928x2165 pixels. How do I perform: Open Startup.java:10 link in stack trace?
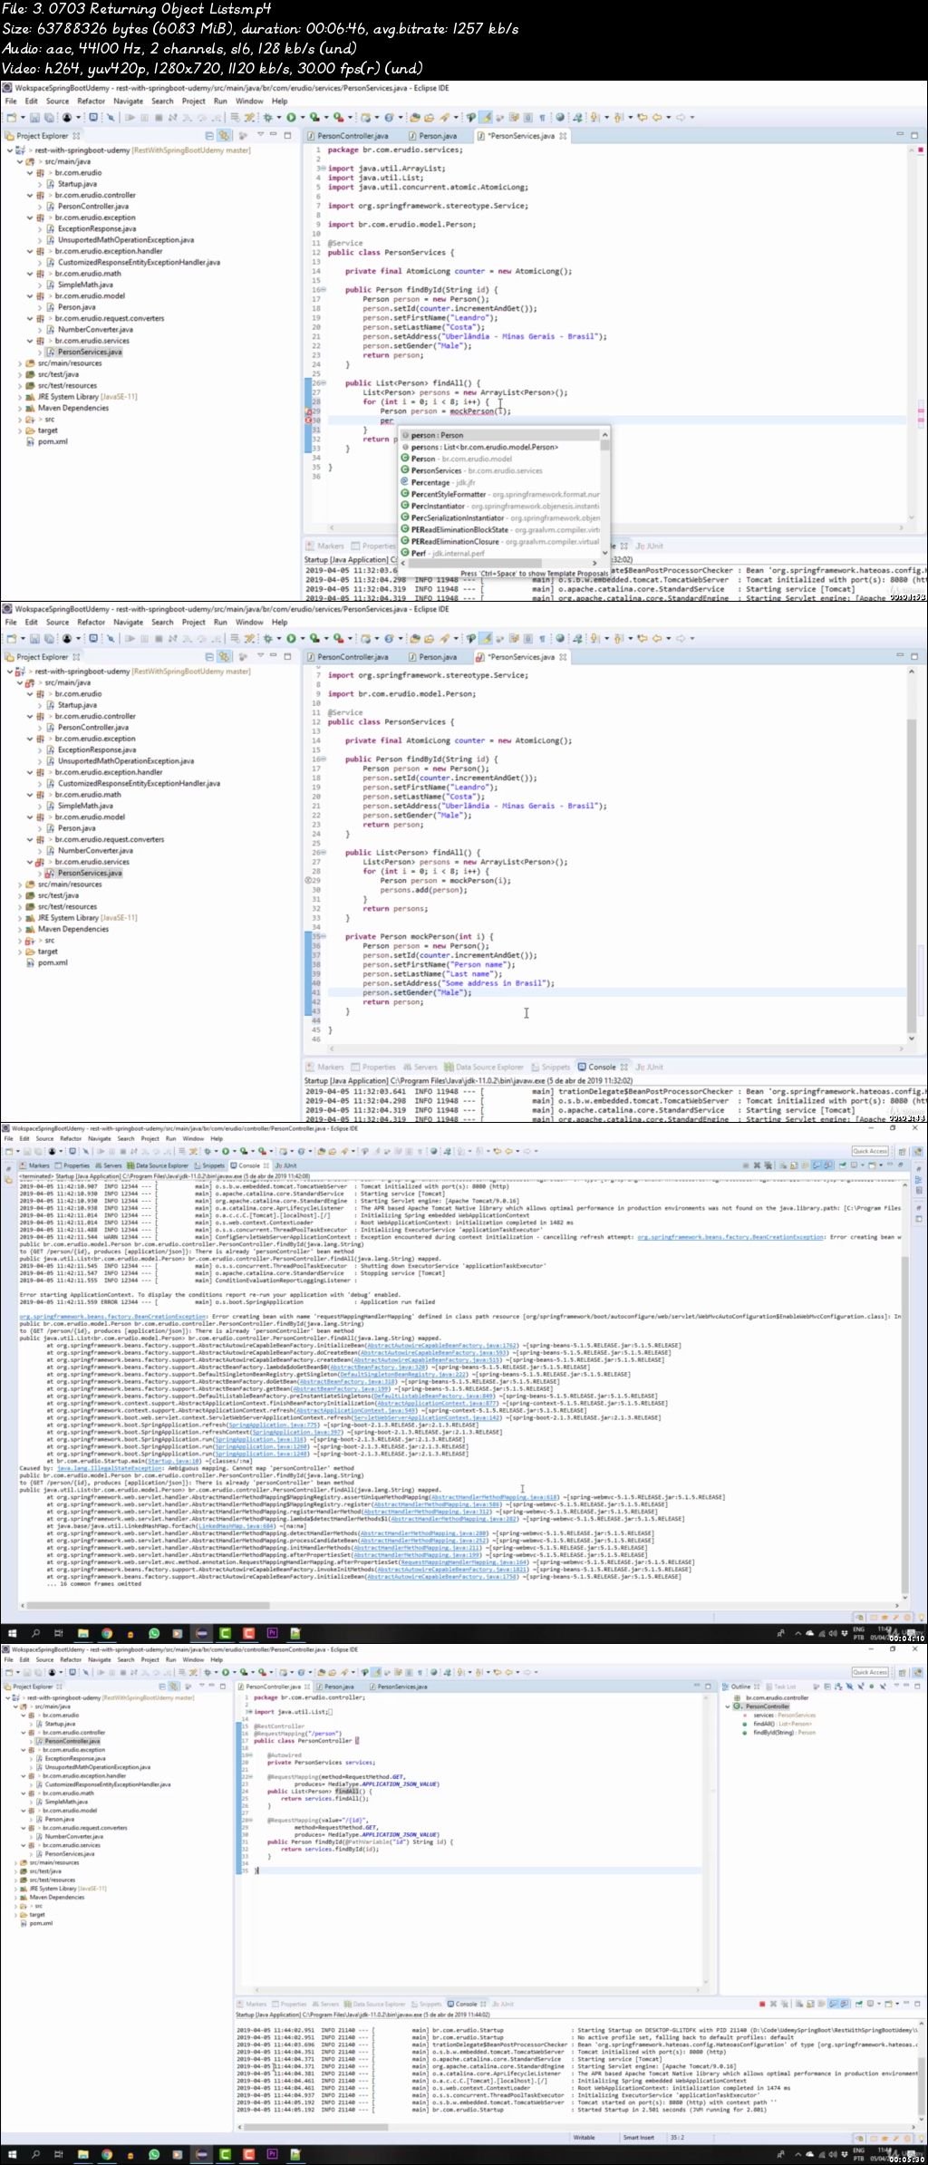(173, 1461)
